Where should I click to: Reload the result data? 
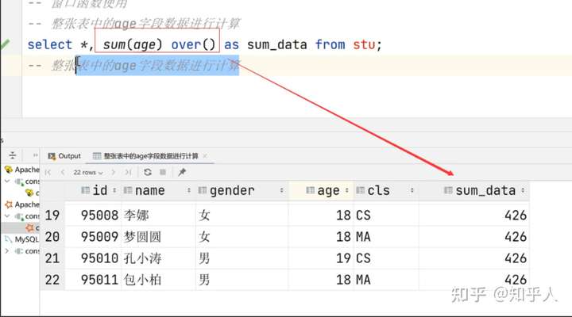(x=148, y=172)
